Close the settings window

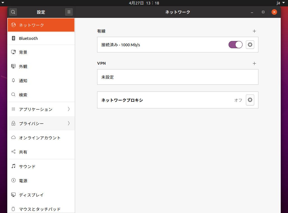tap(274, 12)
